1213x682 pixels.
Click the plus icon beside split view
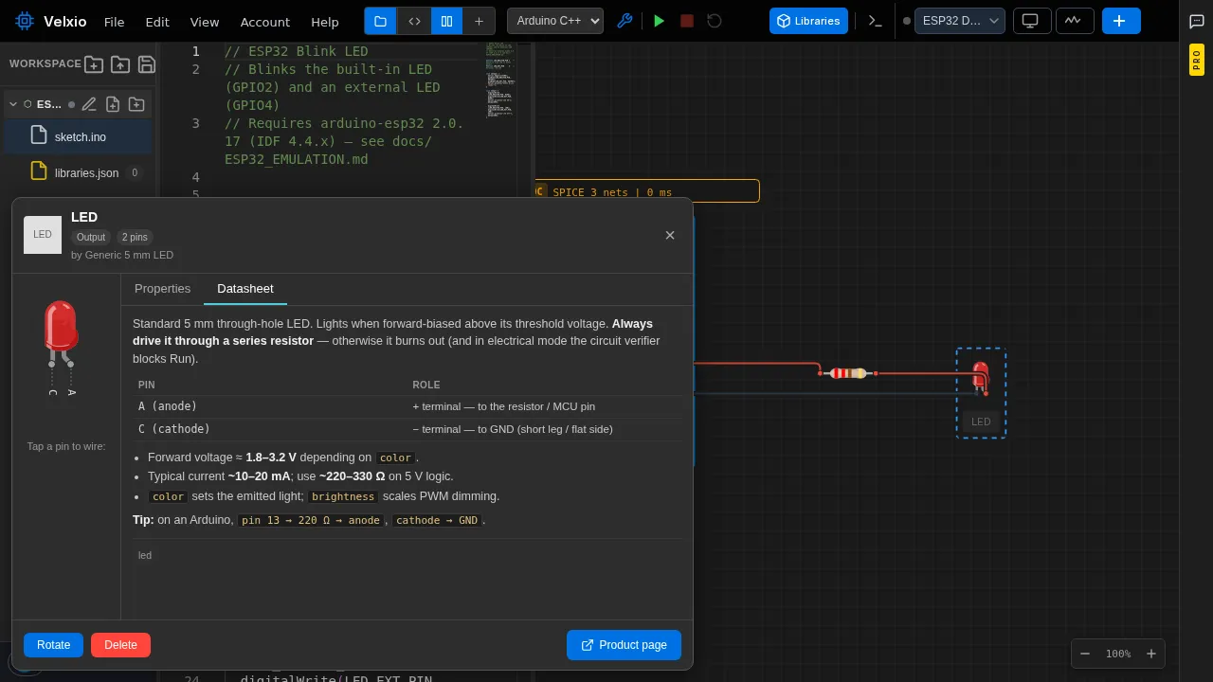479,21
